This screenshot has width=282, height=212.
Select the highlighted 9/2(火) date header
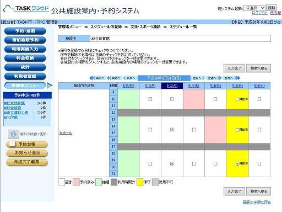point(172,86)
